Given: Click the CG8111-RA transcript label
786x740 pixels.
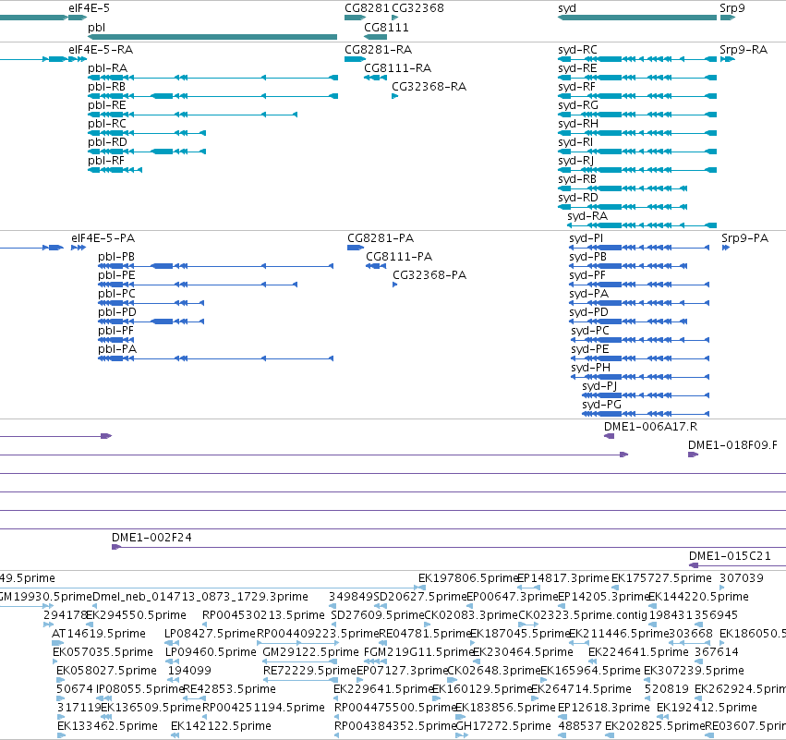Looking at the screenshot, I should click(397, 68).
